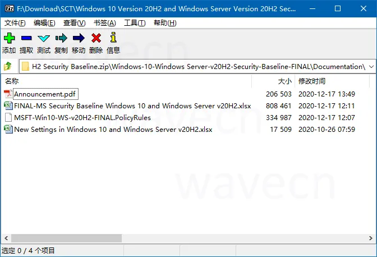Open the 编辑(E) menu
Viewport: 377px width, 257px height.
(44, 23)
